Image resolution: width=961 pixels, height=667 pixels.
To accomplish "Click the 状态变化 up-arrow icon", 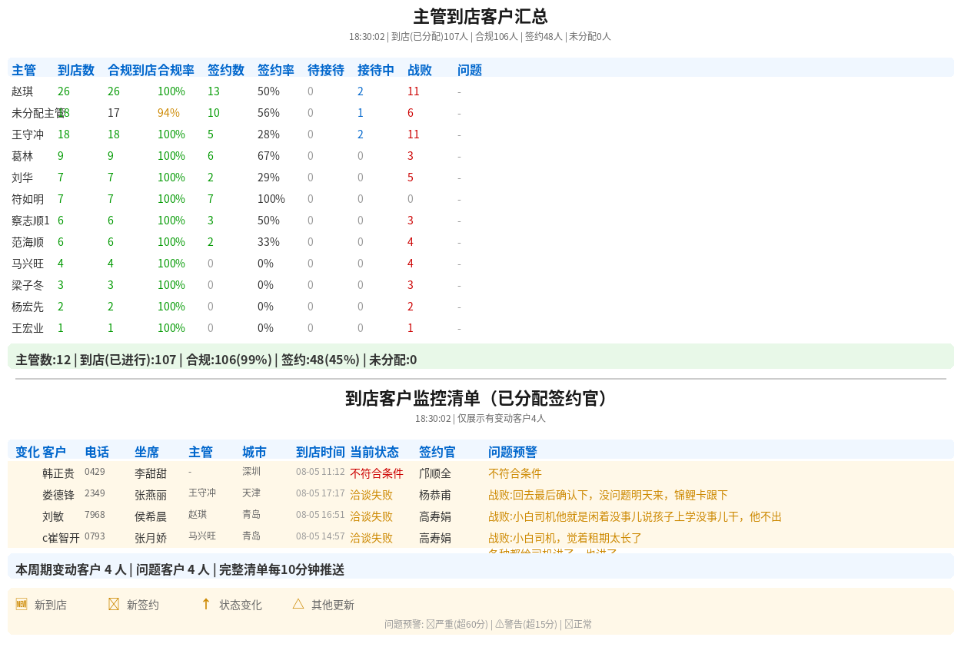I will click(x=206, y=604).
